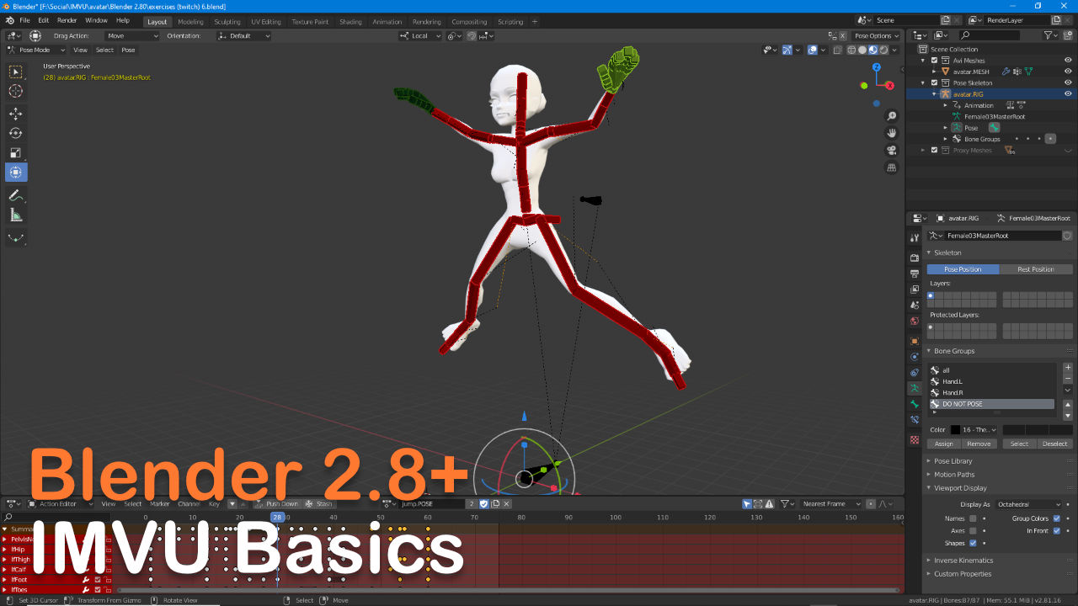Open Display As Octahedral dropdown
This screenshot has height=606, width=1078.
click(1029, 504)
